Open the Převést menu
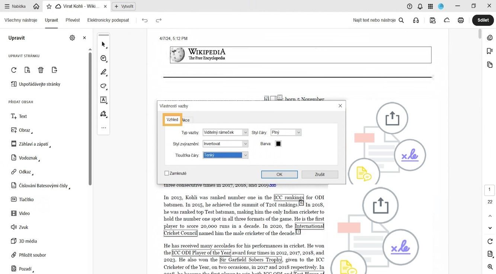The image size is (496, 274). [73, 20]
